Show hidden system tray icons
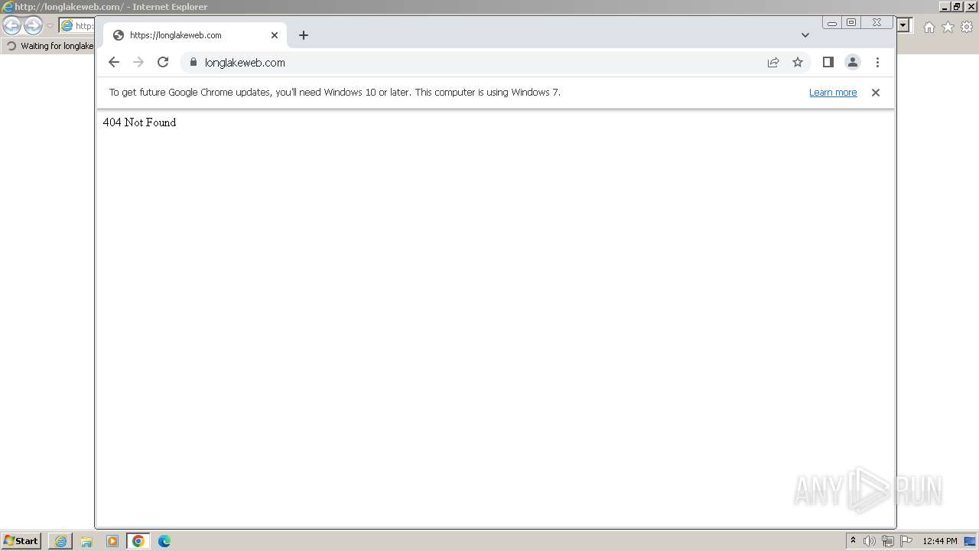This screenshot has height=551, width=979. pyautogui.click(x=853, y=541)
